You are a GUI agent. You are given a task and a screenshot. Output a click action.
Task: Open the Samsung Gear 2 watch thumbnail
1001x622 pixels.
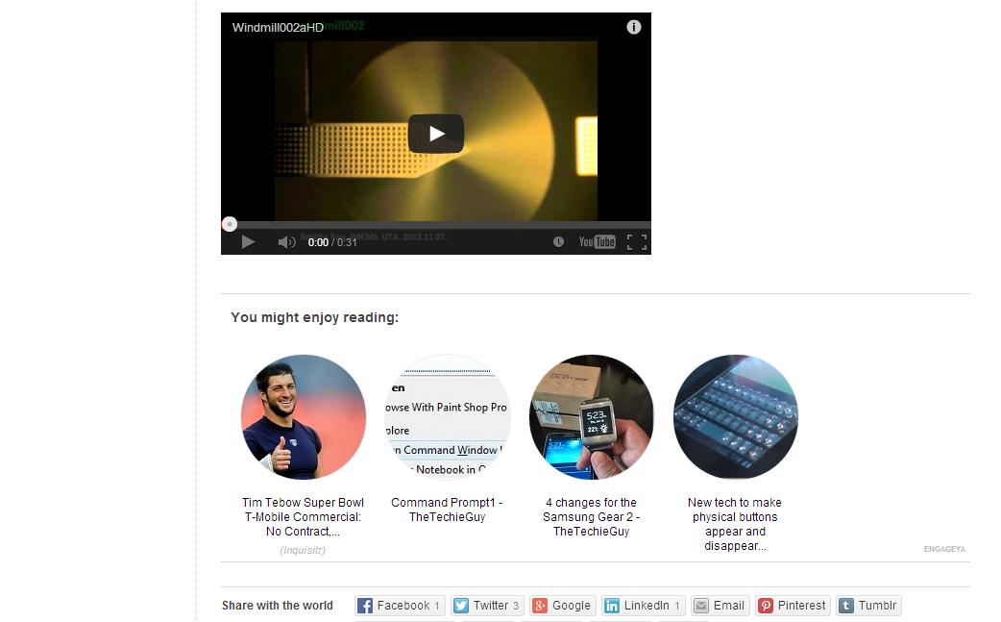(x=591, y=417)
